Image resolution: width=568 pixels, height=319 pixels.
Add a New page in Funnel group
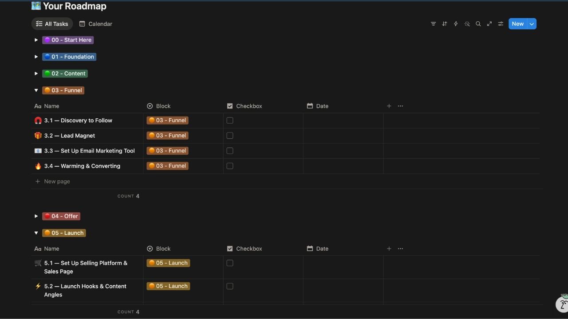(57, 181)
